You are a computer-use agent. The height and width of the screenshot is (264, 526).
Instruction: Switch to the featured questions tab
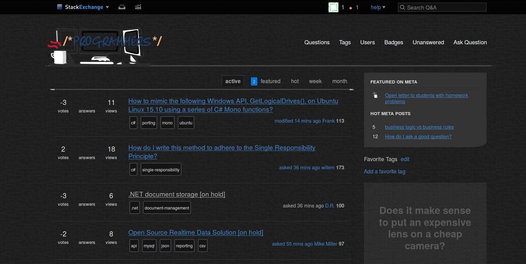[x=270, y=81]
